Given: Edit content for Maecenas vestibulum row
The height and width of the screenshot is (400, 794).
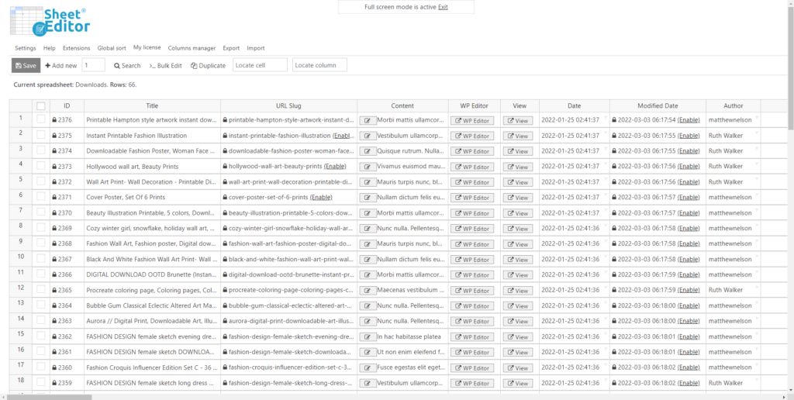Looking at the screenshot, I should (x=368, y=291).
